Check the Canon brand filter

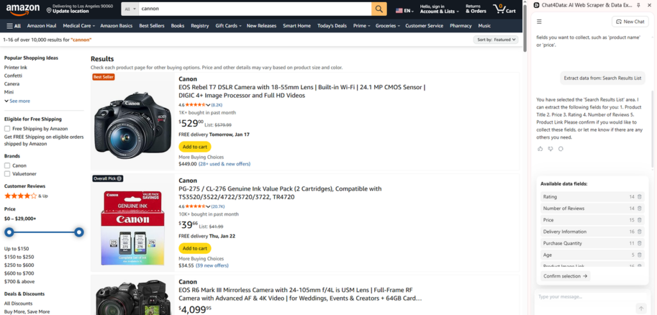tap(7, 166)
